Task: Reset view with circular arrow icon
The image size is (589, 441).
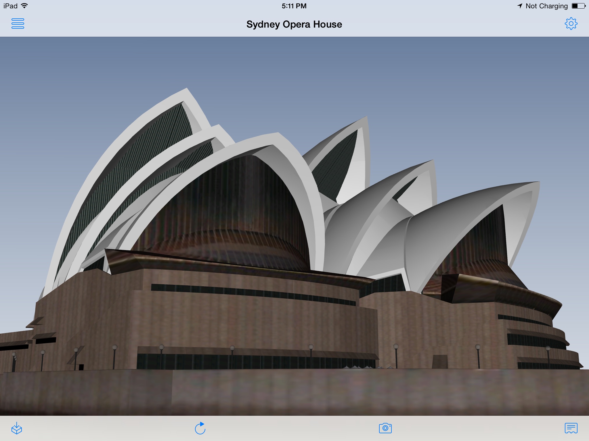Action: pyautogui.click(x=200, y=428)
